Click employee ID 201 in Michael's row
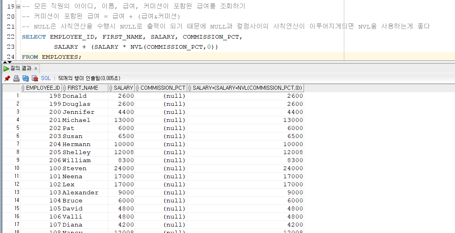Viewport: 455px width, 233px height. coord(41,120)
